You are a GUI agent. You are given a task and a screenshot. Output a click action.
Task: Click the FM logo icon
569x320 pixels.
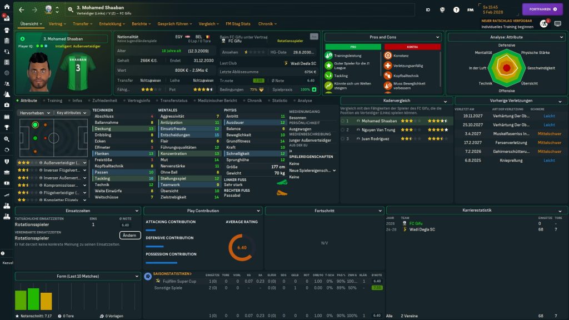coord(471,9)
